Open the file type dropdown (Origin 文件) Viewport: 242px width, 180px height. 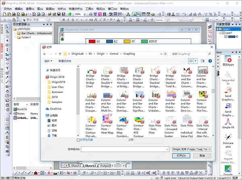(x=192, y=149)
